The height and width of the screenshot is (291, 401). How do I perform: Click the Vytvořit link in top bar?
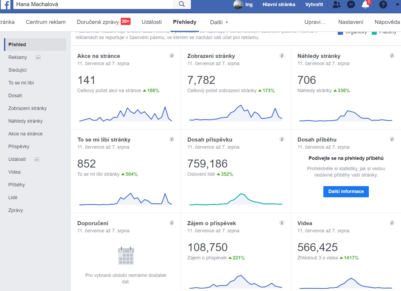(x=314, y=5)
